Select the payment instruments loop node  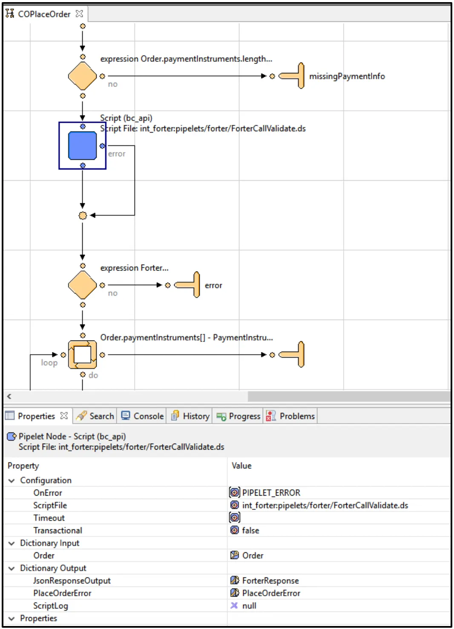83,355
